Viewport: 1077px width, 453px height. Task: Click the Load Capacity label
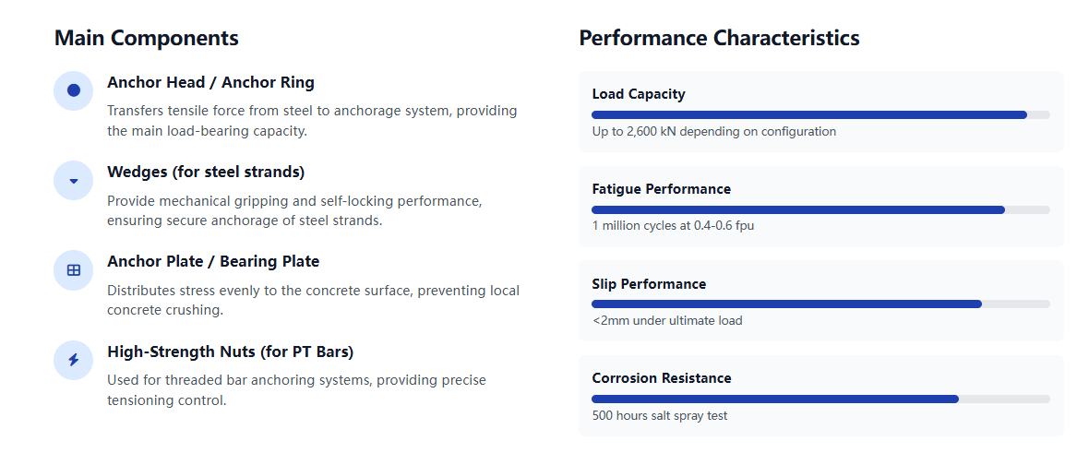pos(639,94)
